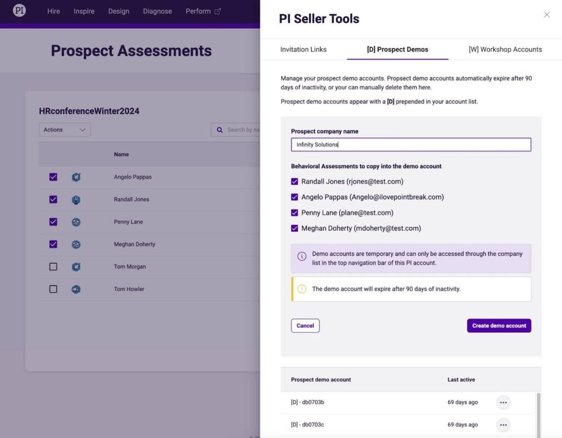This screenshot has height=438, width=562.
Task: Open the Perform external link in navigation
Action: 203,11
